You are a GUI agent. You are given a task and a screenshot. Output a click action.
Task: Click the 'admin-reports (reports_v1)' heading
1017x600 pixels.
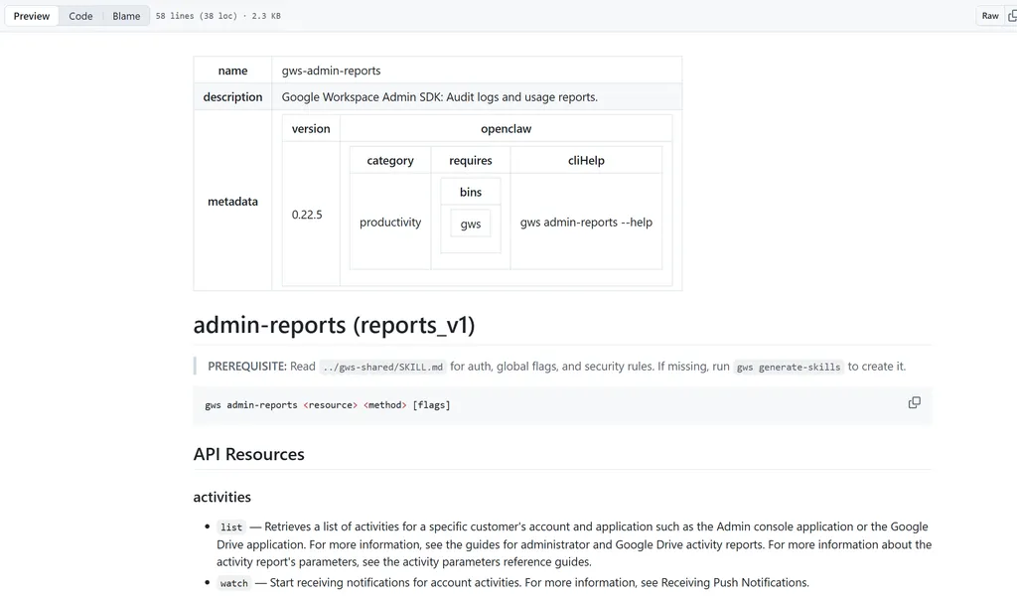point(334,324)
